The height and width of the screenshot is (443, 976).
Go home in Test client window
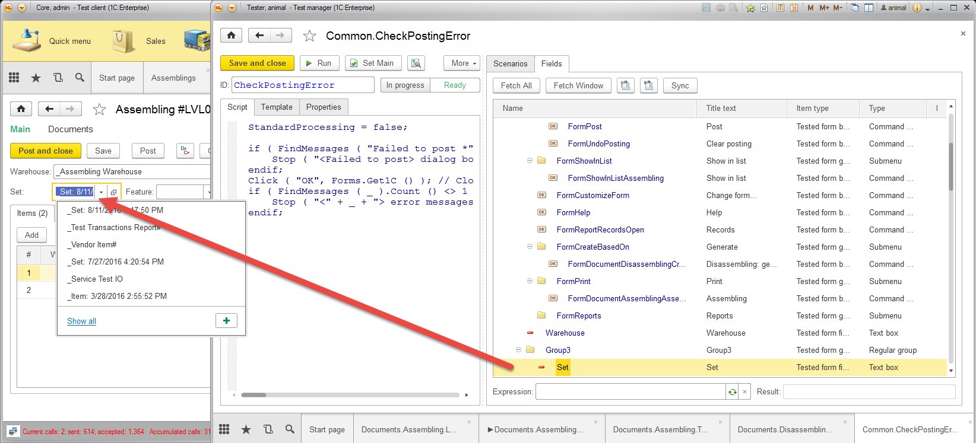(x=21, y=109)
